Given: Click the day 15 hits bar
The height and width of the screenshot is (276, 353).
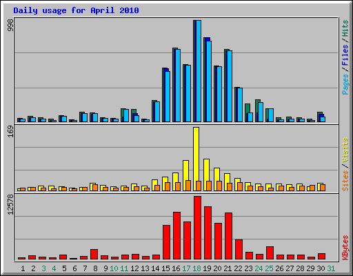Looking at the screenshot, I should coord(166,95).
